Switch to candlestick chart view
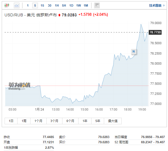The image size is (168, 151). coord(7,5)
